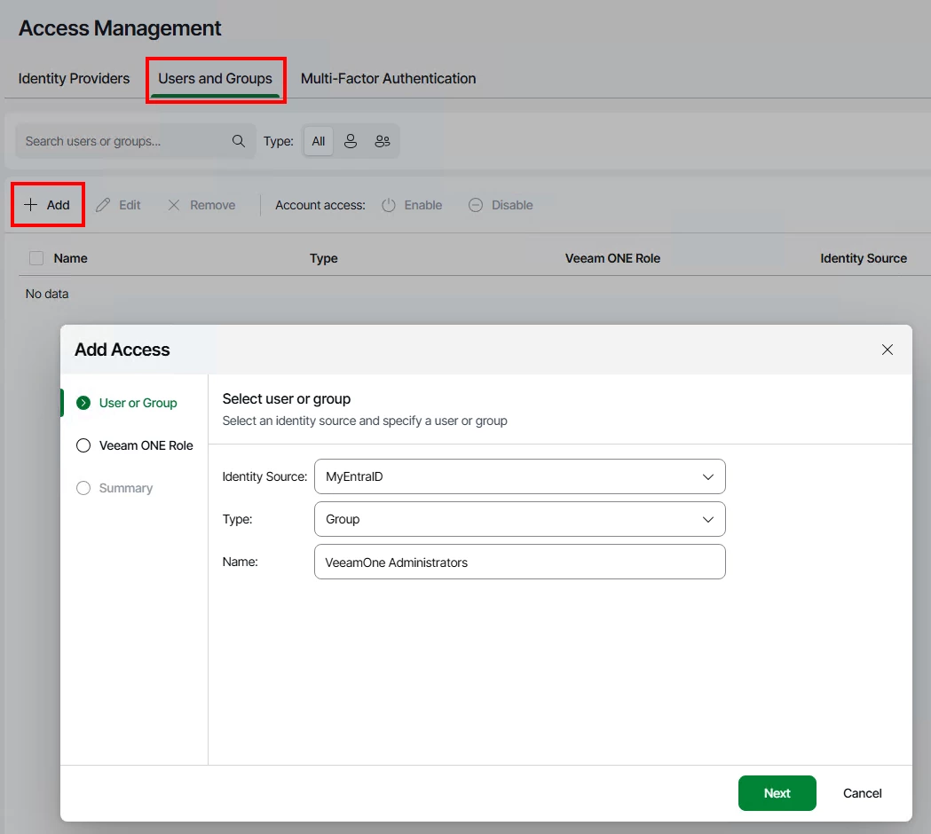Open the Identity Providers tab
This screenshot has height=834, width=931.
tap(74, 78)
